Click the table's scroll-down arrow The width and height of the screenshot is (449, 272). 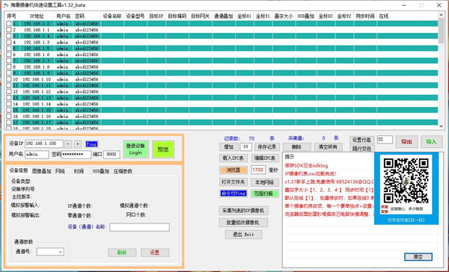click(442, 126)
